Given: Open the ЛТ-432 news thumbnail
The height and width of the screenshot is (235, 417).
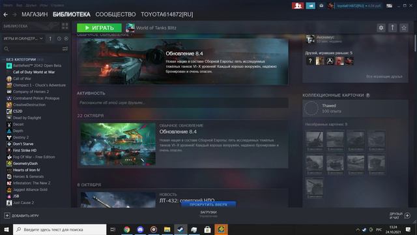Looking at the screenshot, I should tap(118, 200).
